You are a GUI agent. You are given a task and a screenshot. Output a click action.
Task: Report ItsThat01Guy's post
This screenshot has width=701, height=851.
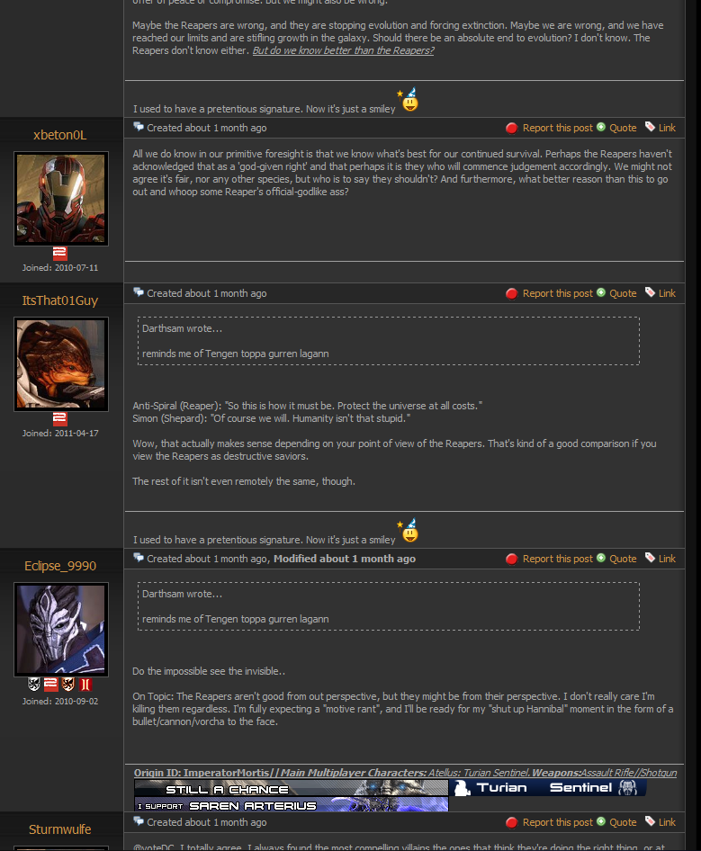558,293
